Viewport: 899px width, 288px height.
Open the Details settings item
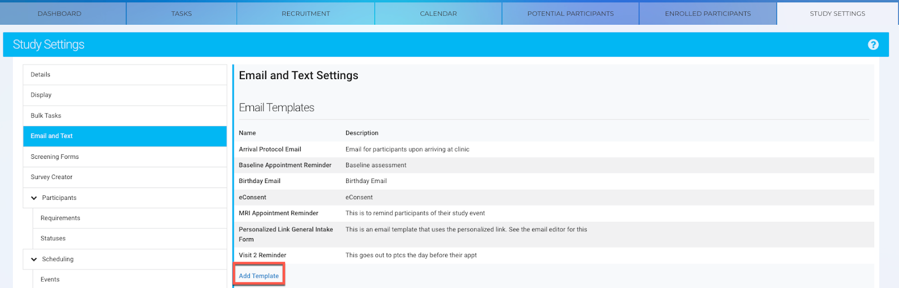[x=125, y=75]
